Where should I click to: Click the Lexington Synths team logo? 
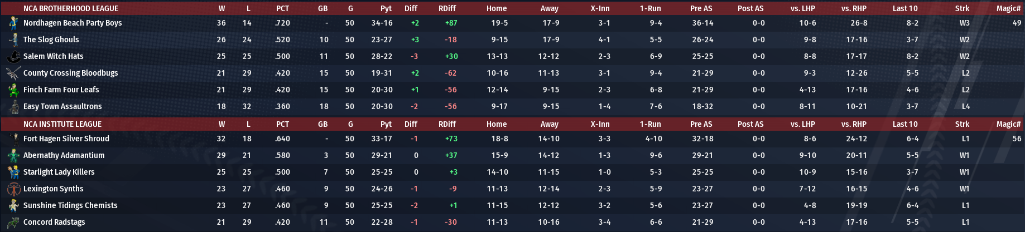tap(13, 189)
